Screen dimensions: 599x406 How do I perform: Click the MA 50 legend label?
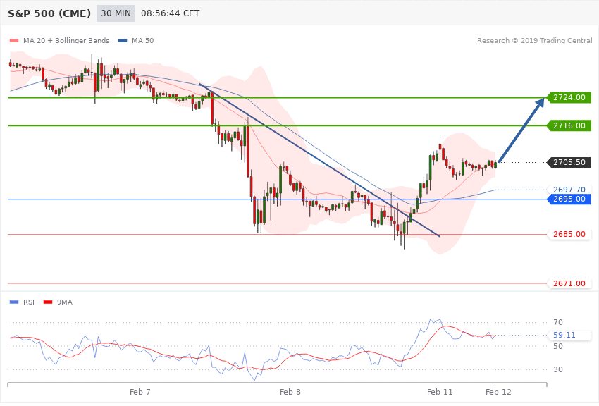(x=142, y=40)
